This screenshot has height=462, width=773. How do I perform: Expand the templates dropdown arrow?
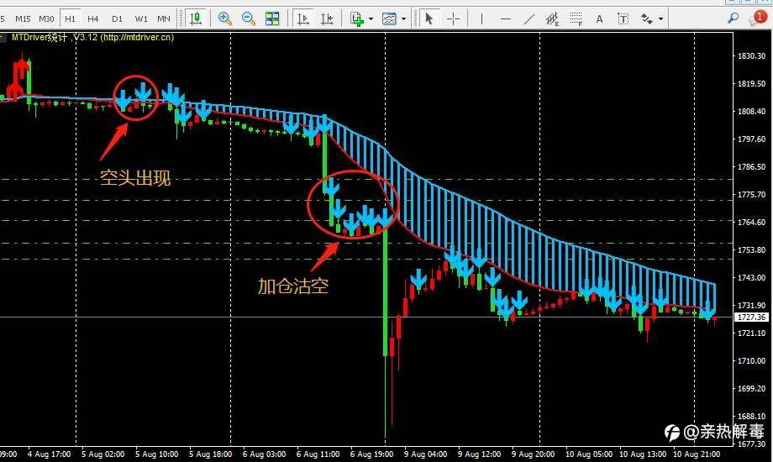tap(404, 18)
